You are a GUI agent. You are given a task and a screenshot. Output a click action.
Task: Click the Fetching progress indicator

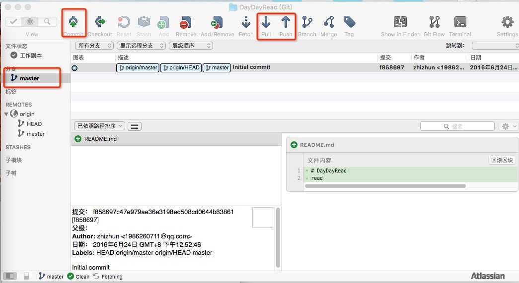108,277
